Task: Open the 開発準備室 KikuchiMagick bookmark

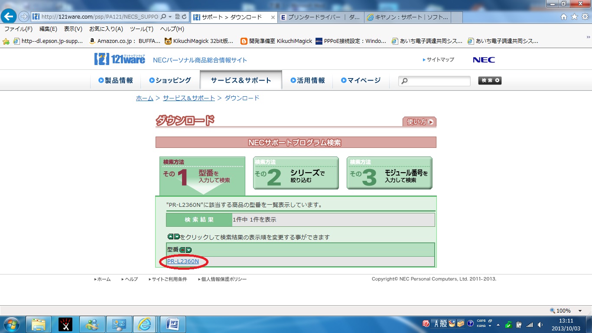Action: pos(276,41)
